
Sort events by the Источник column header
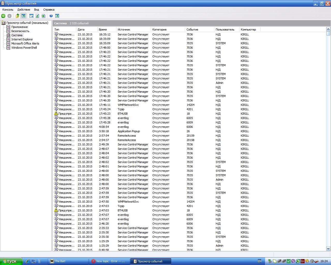(124, 30)
